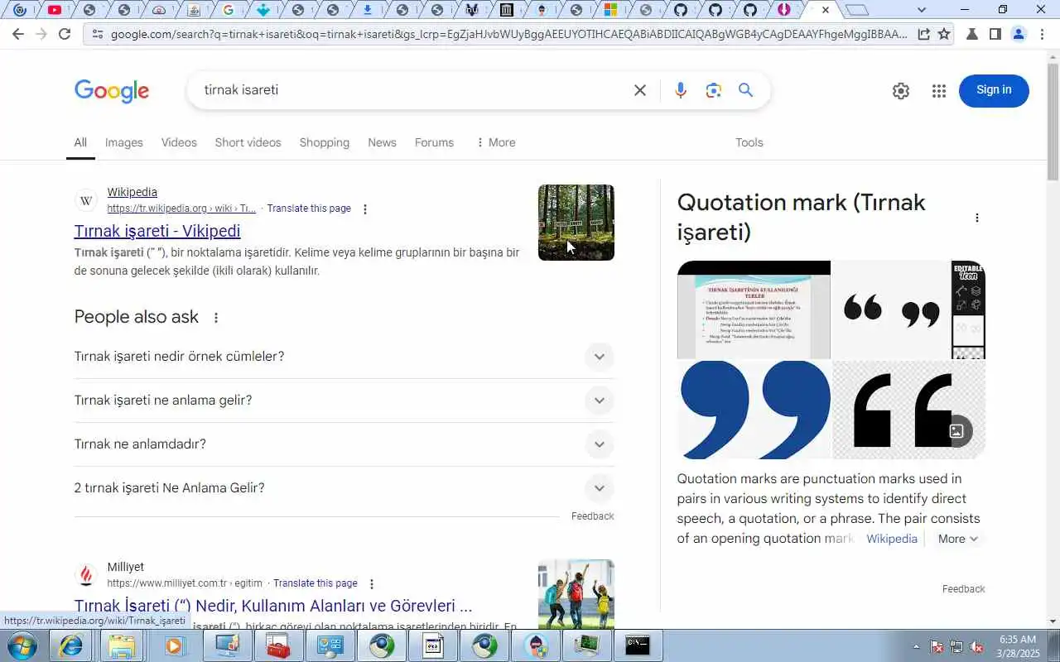Switch to Forums tab

[434, 142]
